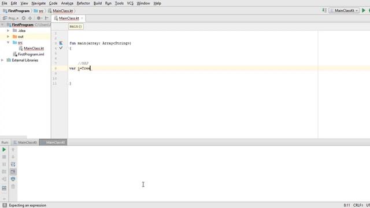Open the MainClassKt run configuration dropdown
This screenshot has height=208, width=370.
(344, 10)
